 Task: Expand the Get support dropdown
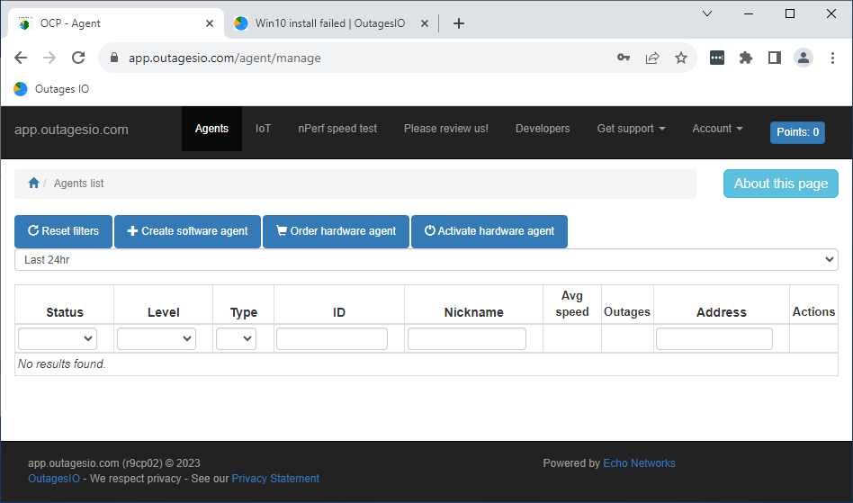pos(631,129)
